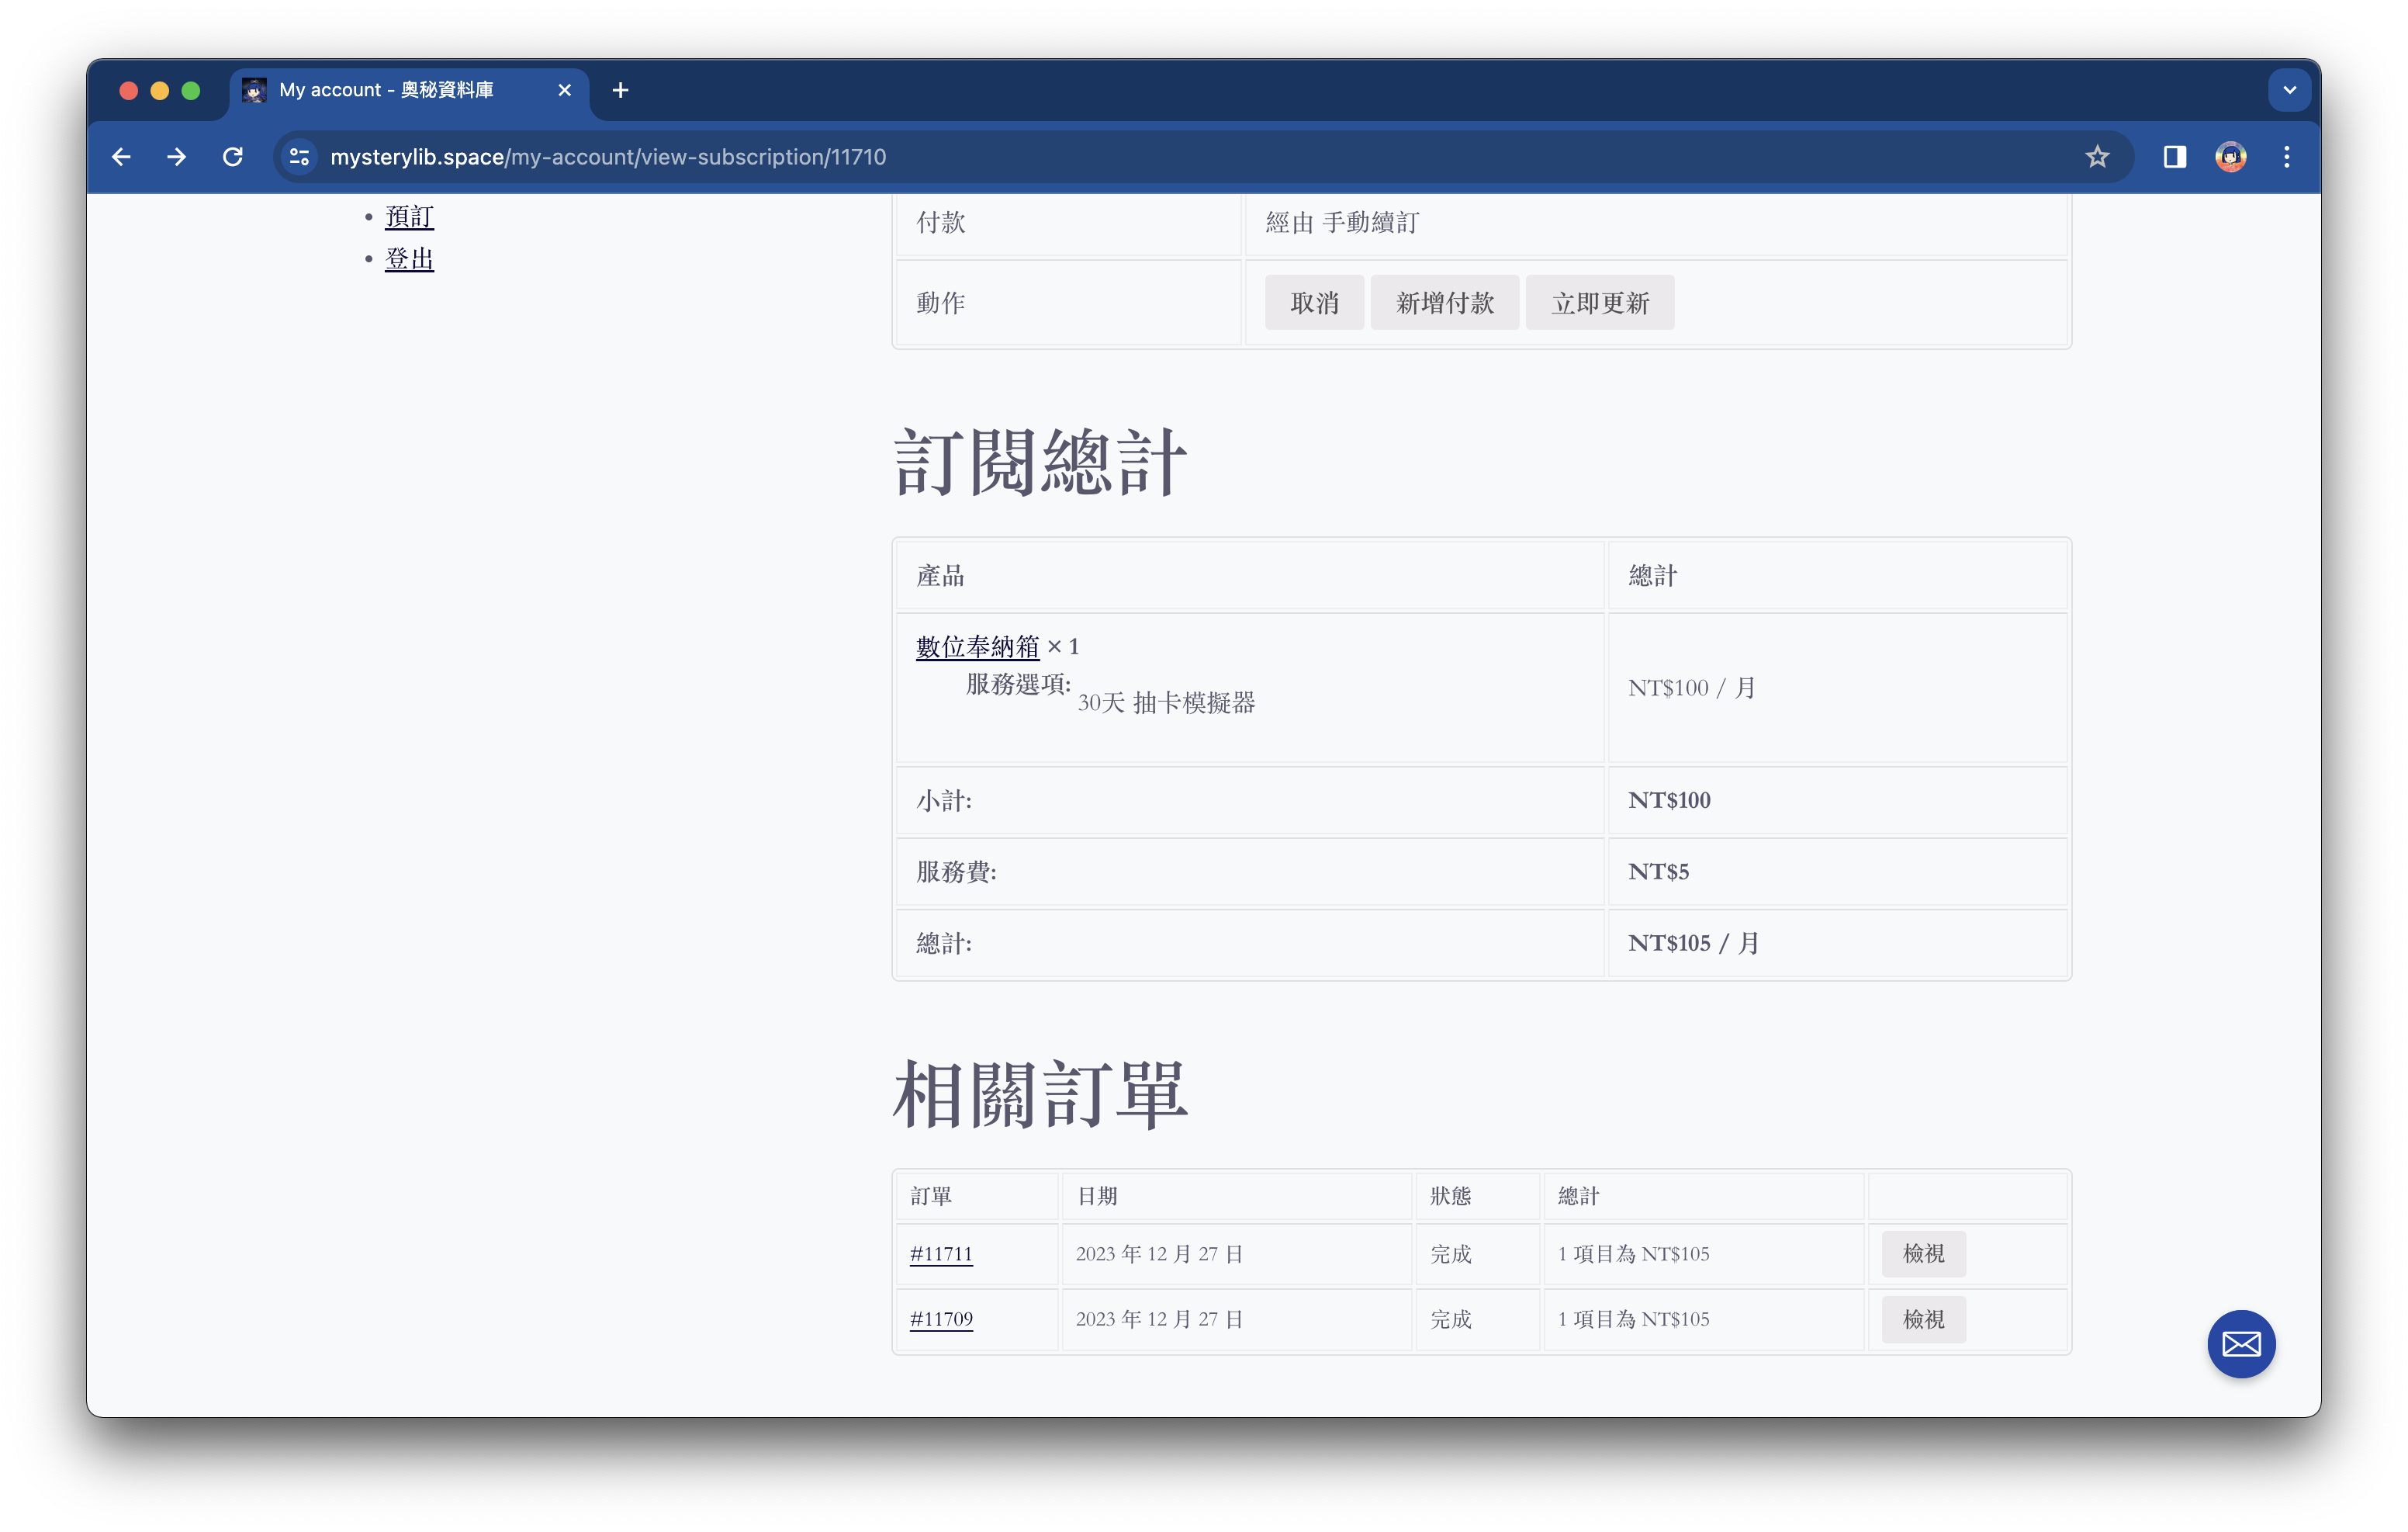The height and width of the screenshot is (1532, 2408).
Task: Click the 立即更新 renew button
Action: pyautogui.click(x=1599, y=303)
